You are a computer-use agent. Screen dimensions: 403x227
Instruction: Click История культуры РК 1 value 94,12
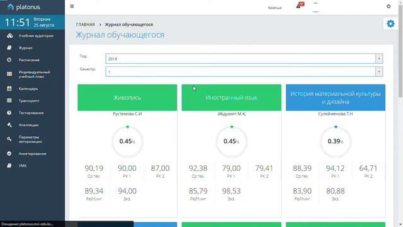click(335, 168)
